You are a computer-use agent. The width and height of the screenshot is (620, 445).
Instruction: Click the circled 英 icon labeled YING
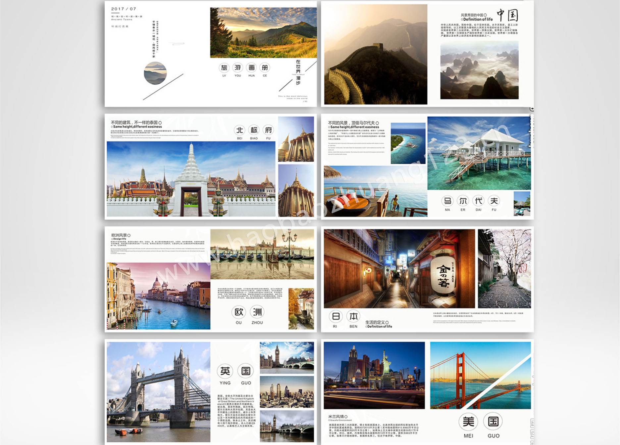(225, 371)
